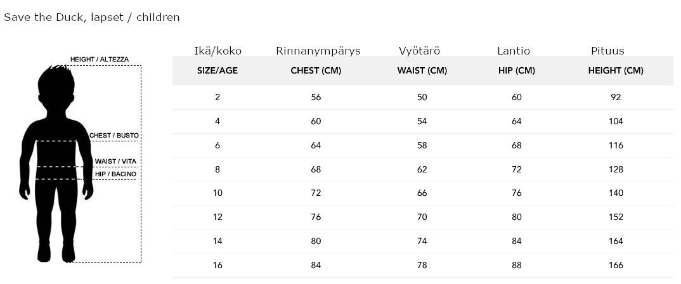Screen dimensions: 681x284
Task: Click the HIP / BACINO diagram label
Action: (115, 174)
